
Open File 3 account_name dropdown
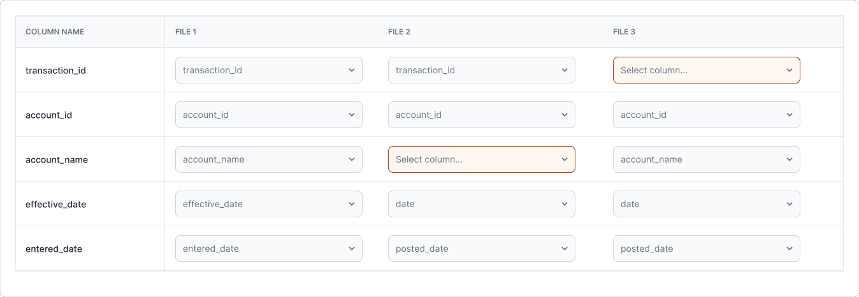coord(706,159)
